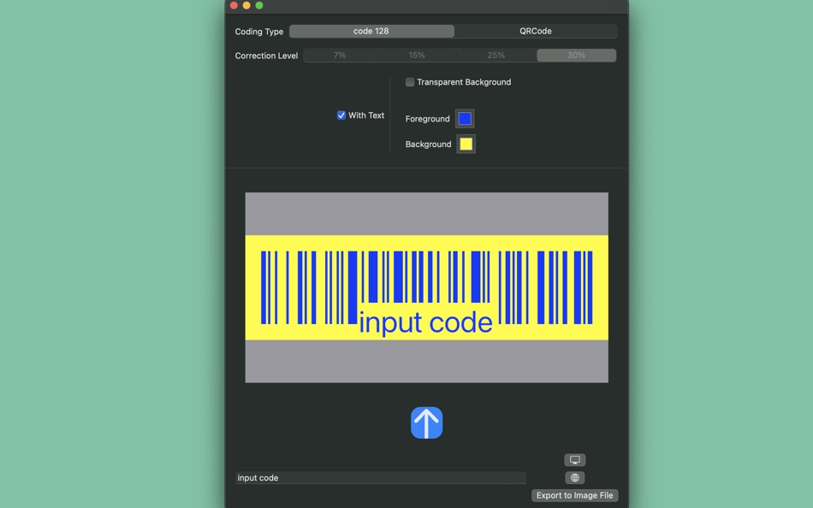Click the globe web icon button
The width and height of the screenshot is (813, 508).
[575, 477]
